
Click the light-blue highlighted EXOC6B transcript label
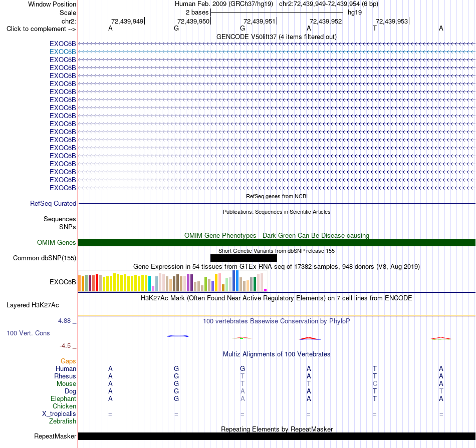point(63,52)
